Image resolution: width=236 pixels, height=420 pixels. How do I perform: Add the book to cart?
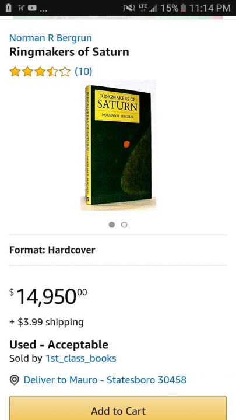118,408
